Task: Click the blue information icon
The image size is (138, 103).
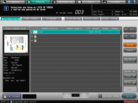Action: (6, 9)
